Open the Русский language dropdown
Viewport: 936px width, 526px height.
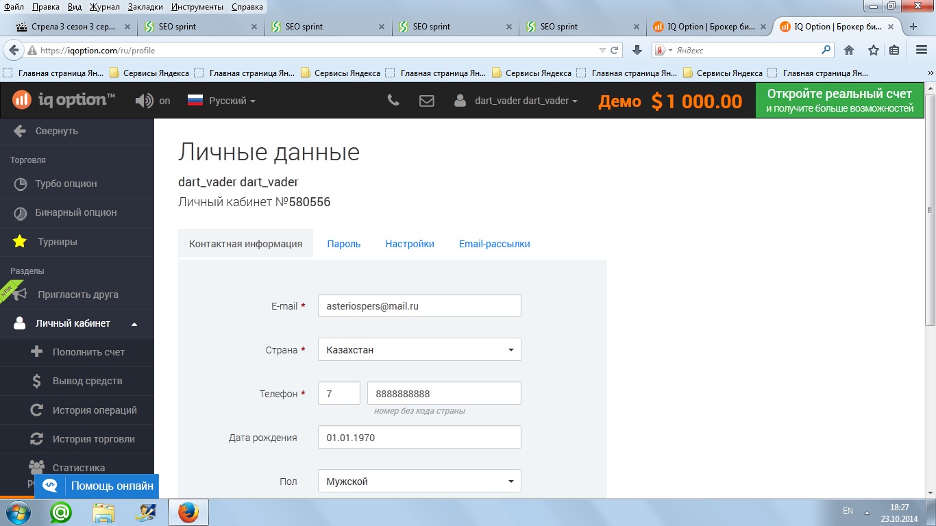(221, 101)
